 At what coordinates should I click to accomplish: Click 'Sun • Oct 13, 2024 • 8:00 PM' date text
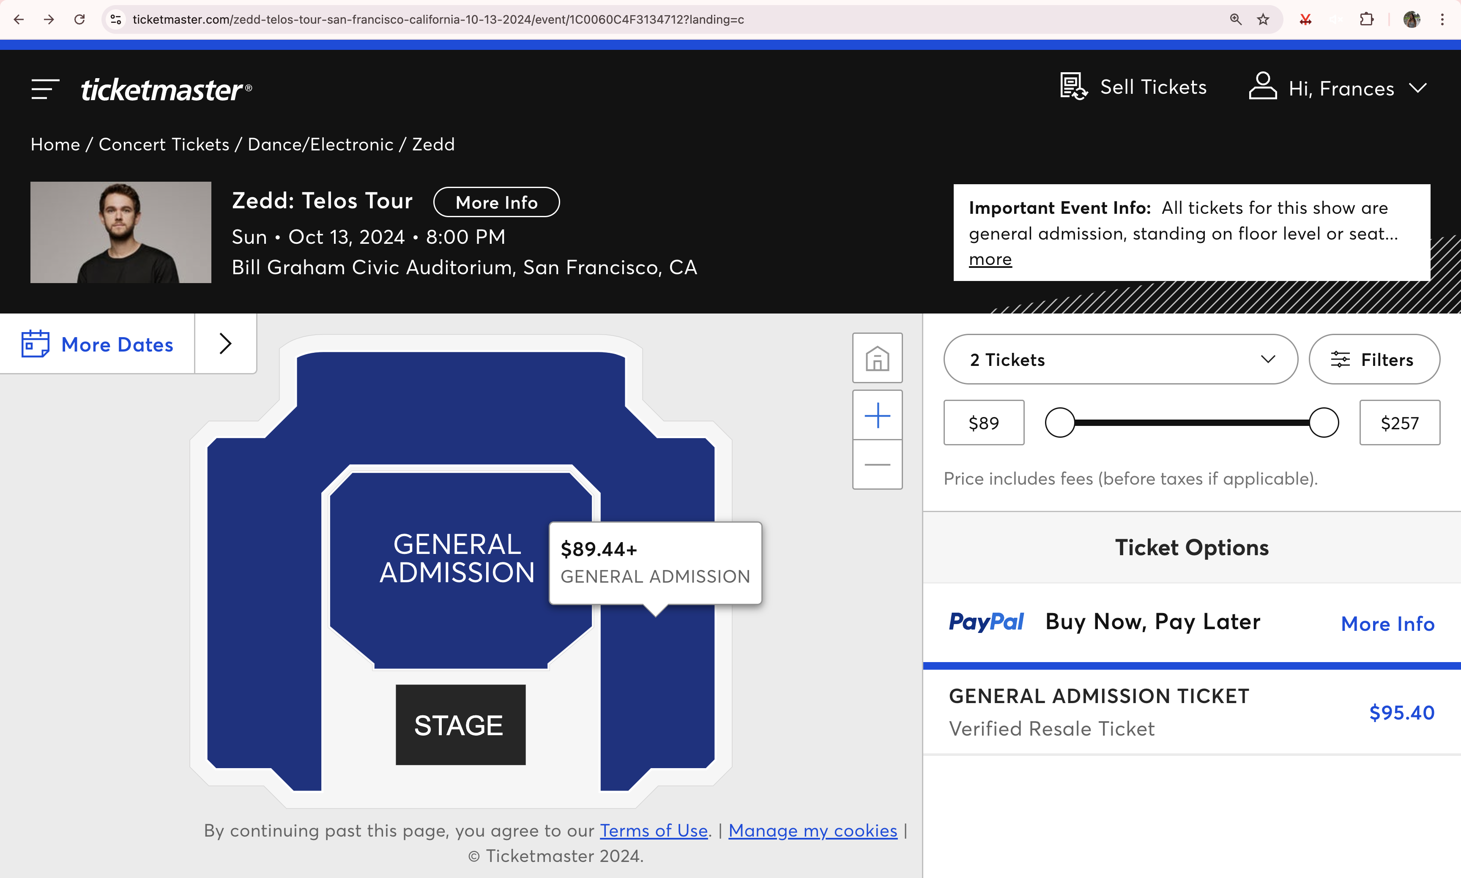point(368,237)
